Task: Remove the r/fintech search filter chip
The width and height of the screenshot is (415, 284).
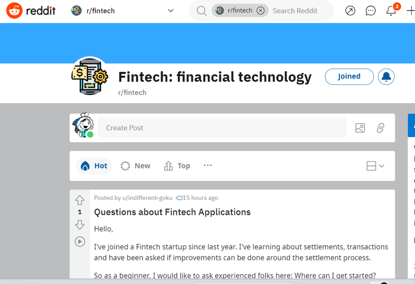Action: 260,11
